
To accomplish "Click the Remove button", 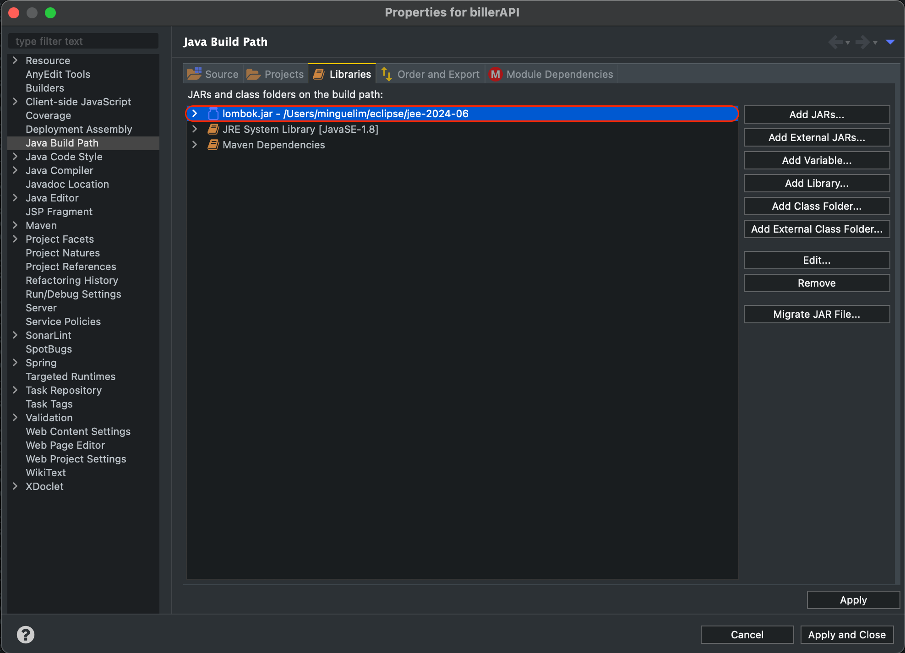I will click(x=816, y=283).
